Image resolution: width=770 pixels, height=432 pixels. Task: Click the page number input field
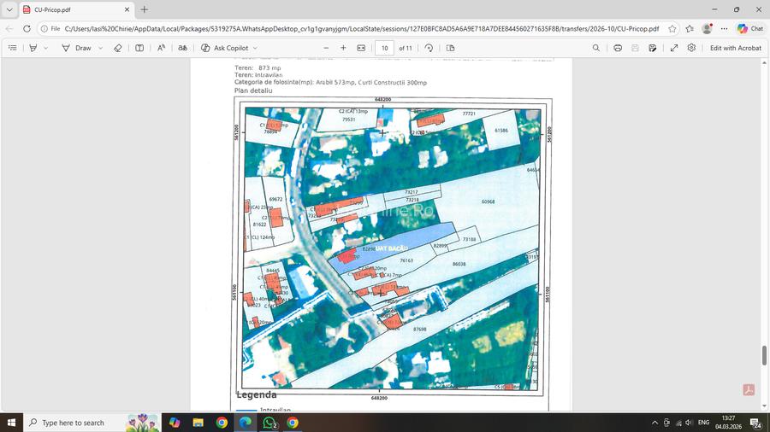[385, 48]
